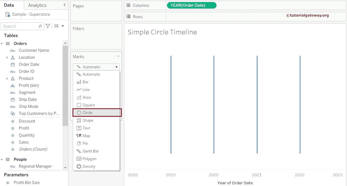Viewport: 347px width, 186px height.
Task: Click the YEAR(Order Date) pill
Action: pyautogui.click(x=191, y=5)
